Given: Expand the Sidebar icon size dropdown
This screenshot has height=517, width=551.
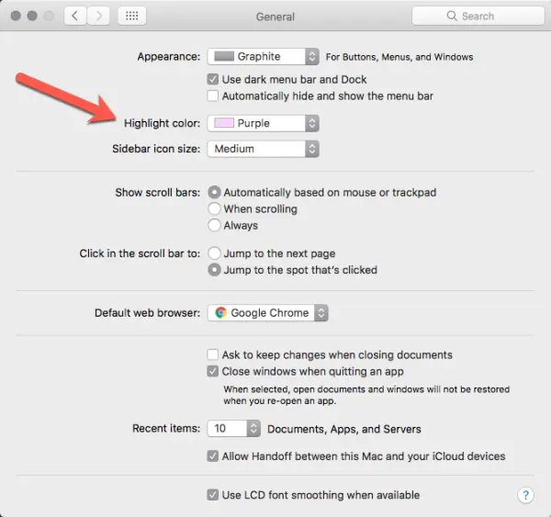Looking at the screenshot, I should pyautogui.click(x=264, y=149).
